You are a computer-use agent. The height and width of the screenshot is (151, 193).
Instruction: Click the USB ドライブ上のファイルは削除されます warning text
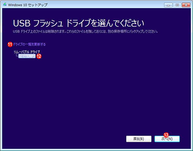pyautogui.click(x=85, y=31)
